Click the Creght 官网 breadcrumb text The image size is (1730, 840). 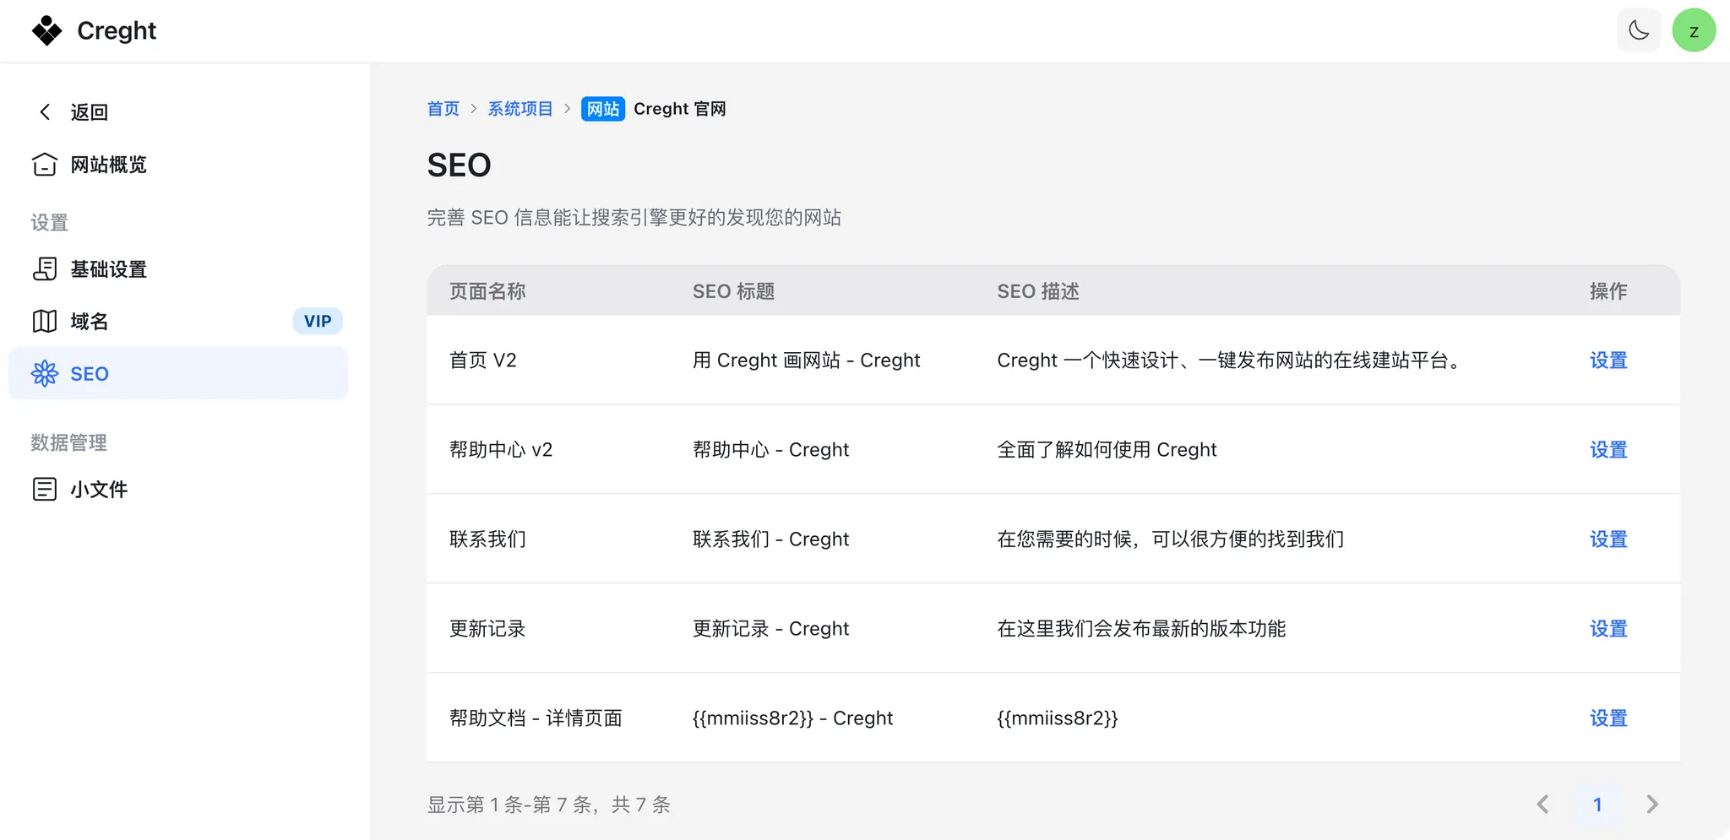pyautogui.click(x=680, y=109)
